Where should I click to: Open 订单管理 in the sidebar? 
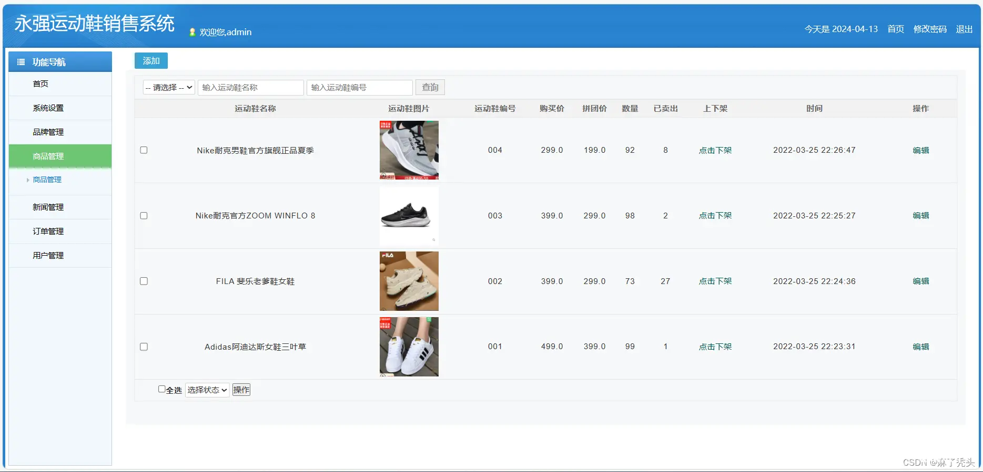tap(60, 232)
